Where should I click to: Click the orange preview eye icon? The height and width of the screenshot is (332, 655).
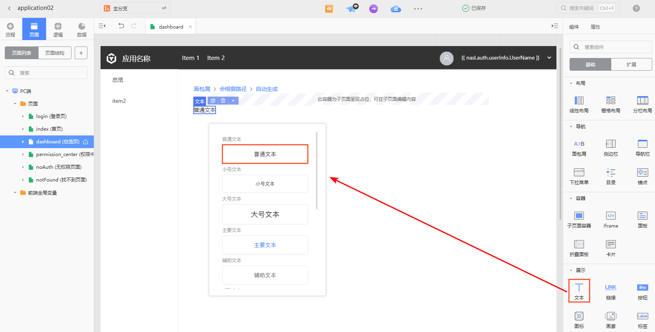(x=329, y=8)
